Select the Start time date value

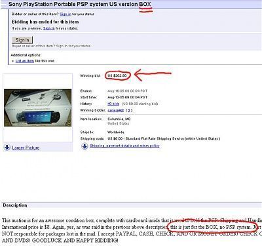127,97
